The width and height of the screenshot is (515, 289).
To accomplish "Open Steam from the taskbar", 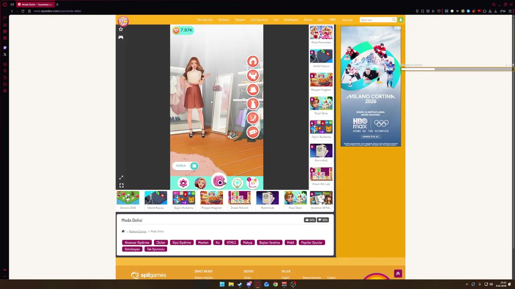I will click(x=240, y=284).
